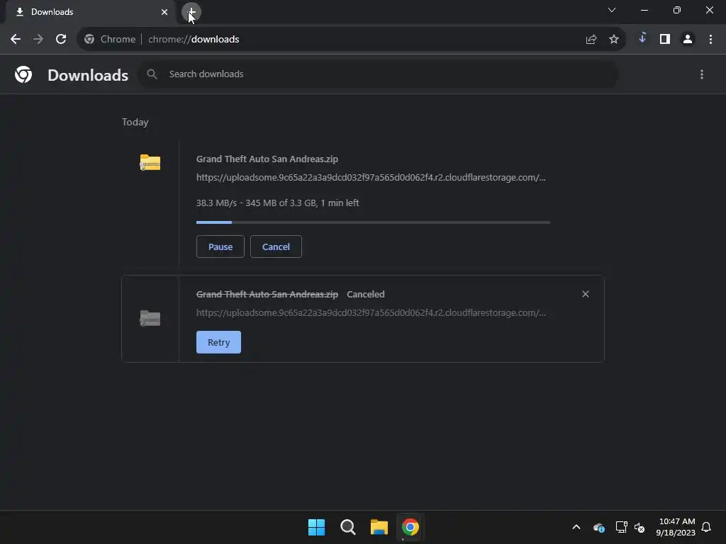Click the Chrome logo beside Downloads title

pyautogui.click(x=23, y=74)
